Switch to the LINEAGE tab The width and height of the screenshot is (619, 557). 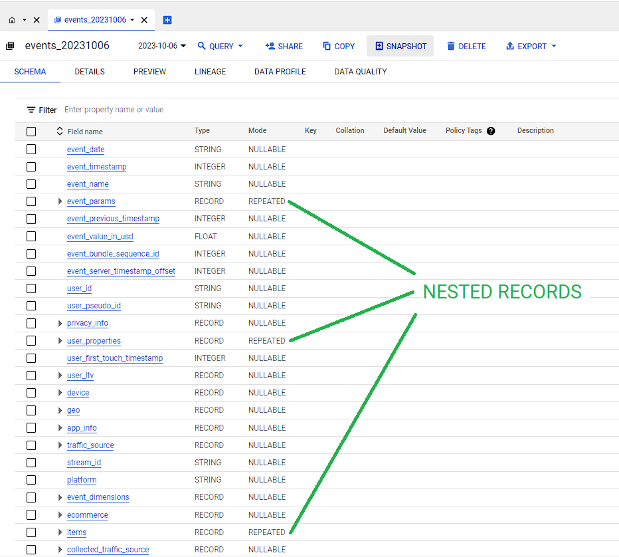[x=210, y=72]
